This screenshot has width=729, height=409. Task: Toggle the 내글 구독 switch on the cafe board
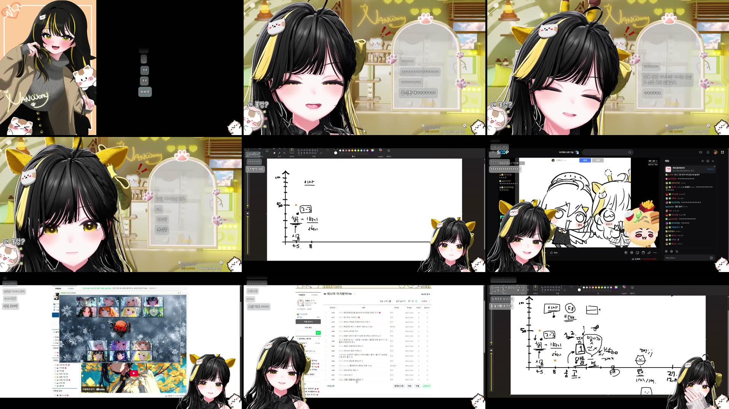[x=390, y=301]
